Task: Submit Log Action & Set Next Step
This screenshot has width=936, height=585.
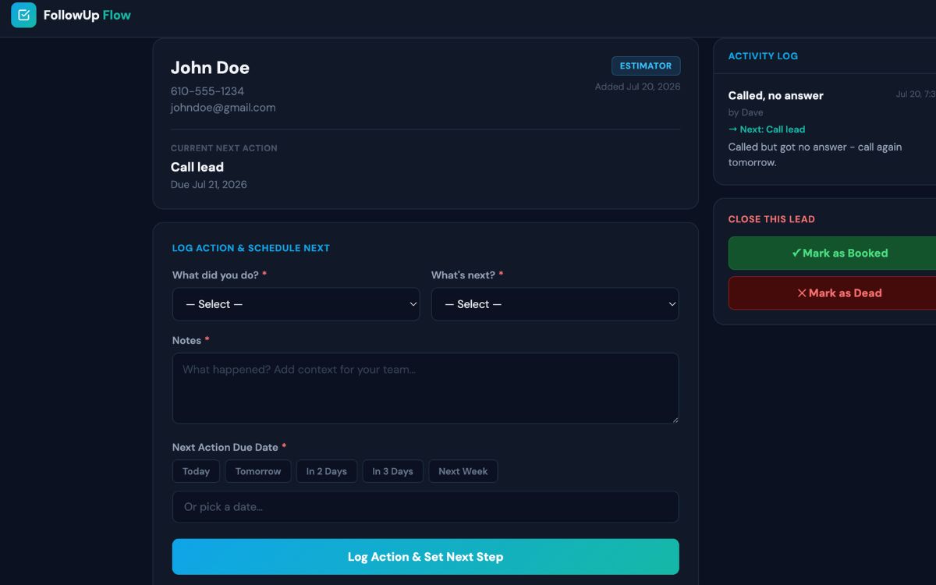Action: click(x=425, y=557)
